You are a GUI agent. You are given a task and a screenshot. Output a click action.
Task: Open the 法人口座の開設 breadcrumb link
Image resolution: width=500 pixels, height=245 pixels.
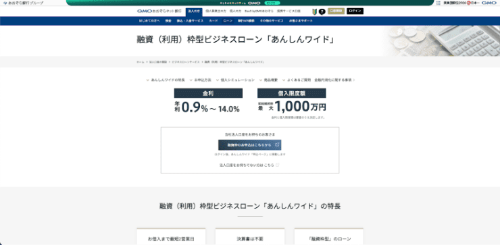(158, 62)
